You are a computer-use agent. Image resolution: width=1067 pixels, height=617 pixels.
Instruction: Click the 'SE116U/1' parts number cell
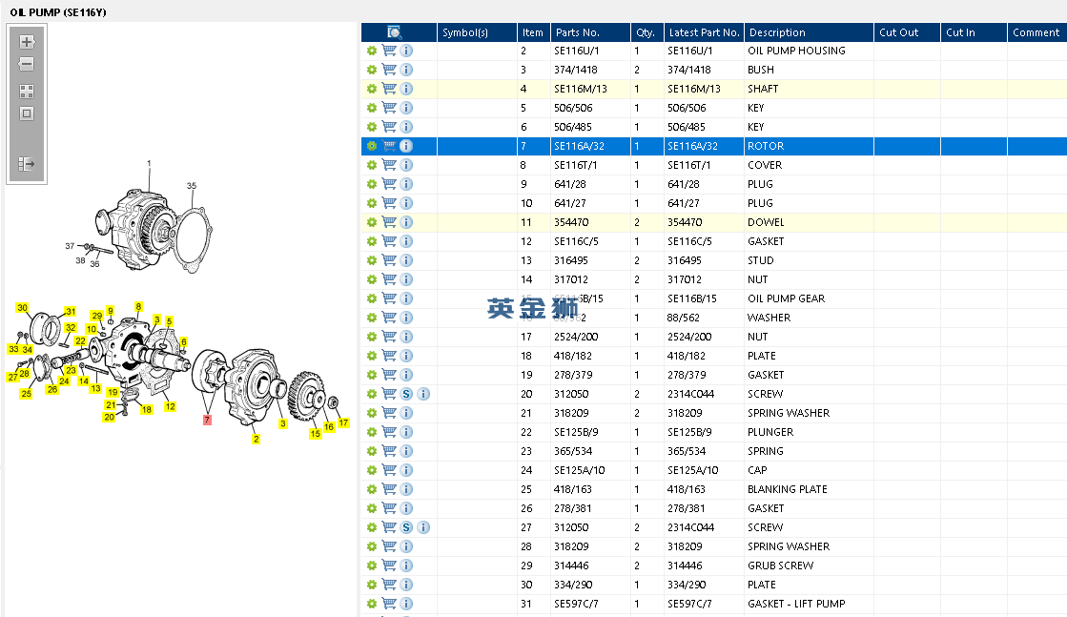576,51
